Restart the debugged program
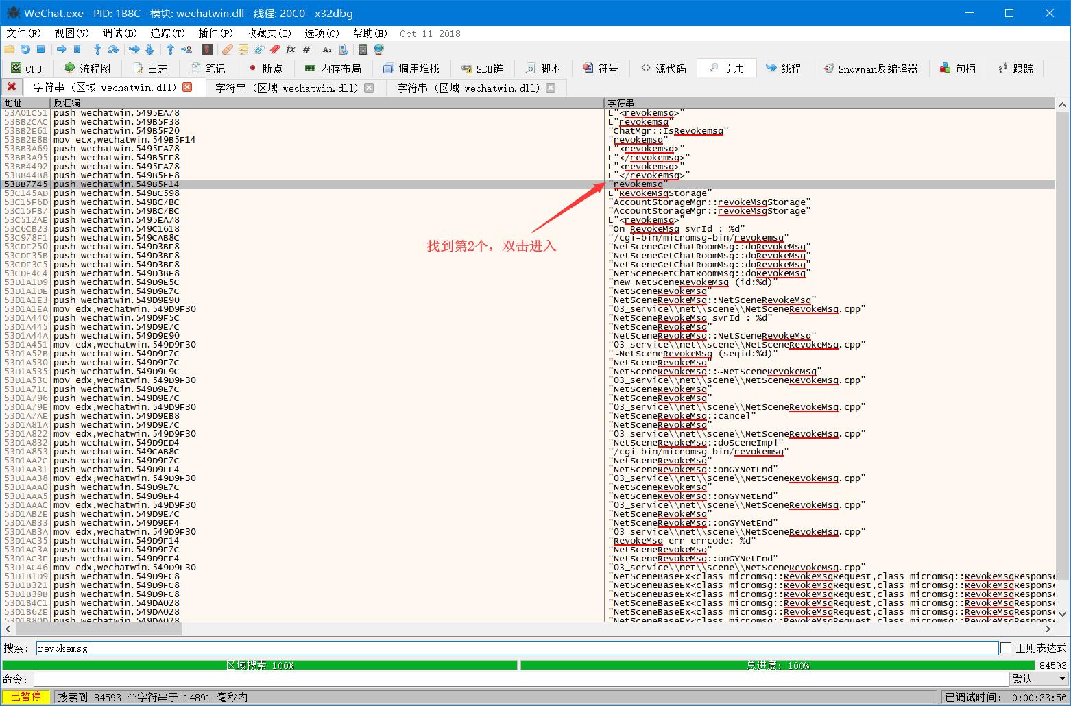 point(25,49)
